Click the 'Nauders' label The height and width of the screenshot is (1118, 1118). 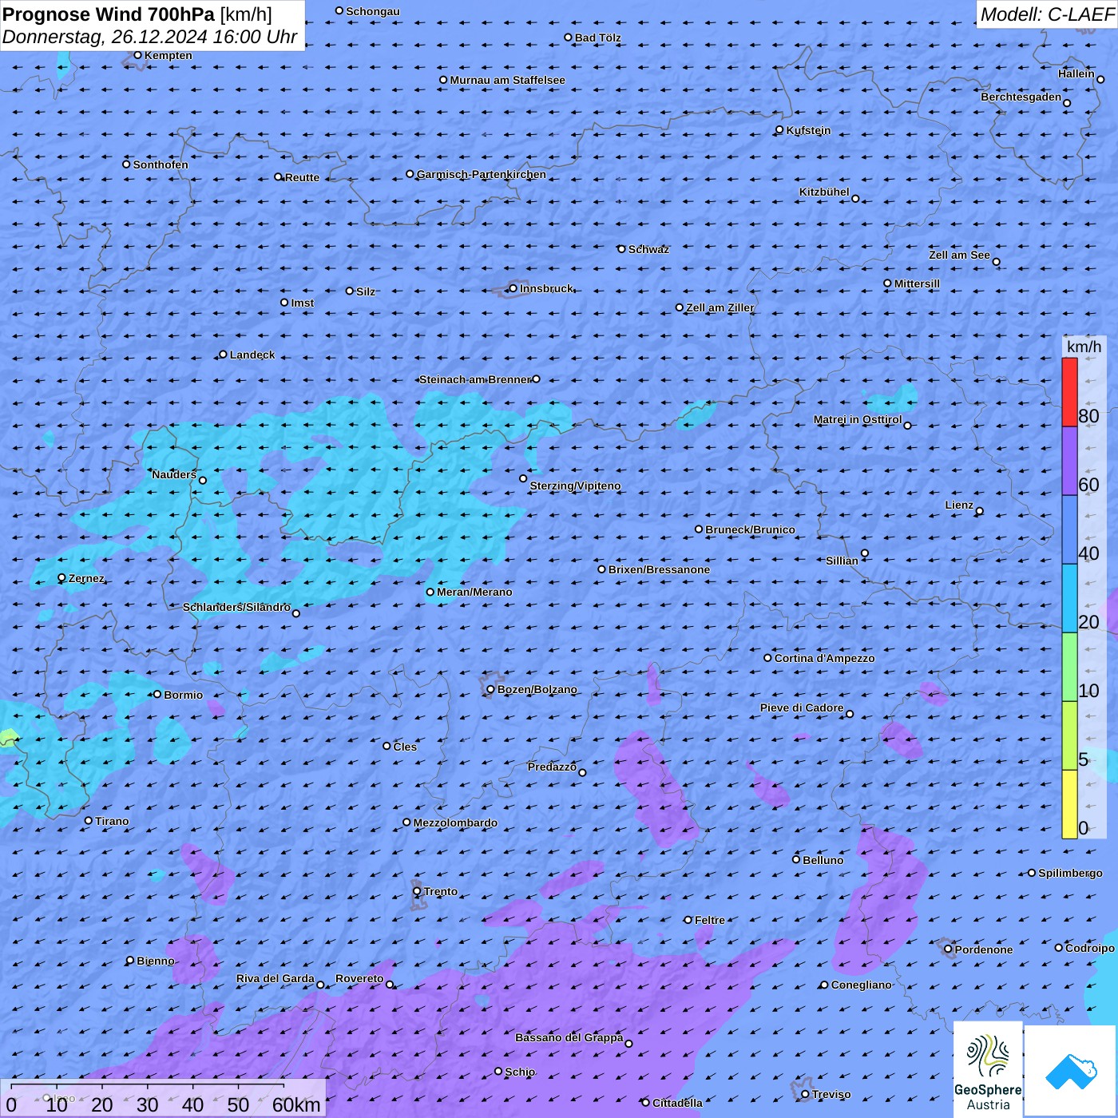click(x=174, y=474)
